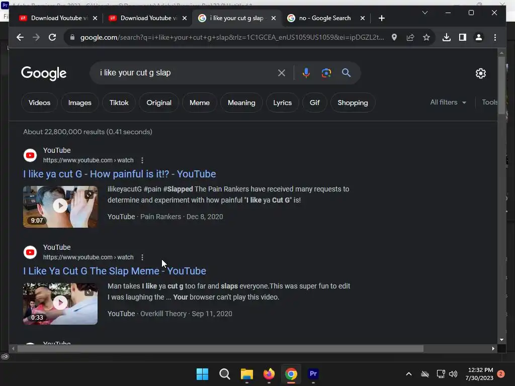This screenshot has height=386, width=515.
Task: Open the clock showing 12:32 PM
Action: pyautogui.click(x=479, y=374)
